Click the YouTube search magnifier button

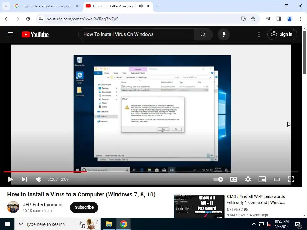click(203, 34)
